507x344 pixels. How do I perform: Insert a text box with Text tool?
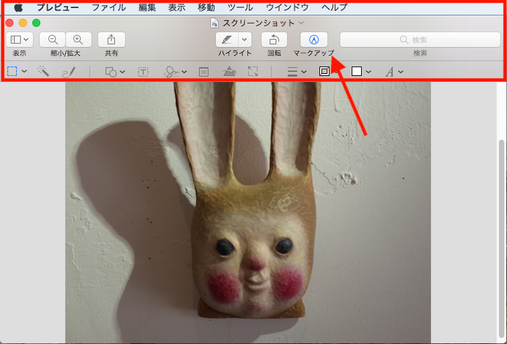pyautogui.click(x=143, y=71)
